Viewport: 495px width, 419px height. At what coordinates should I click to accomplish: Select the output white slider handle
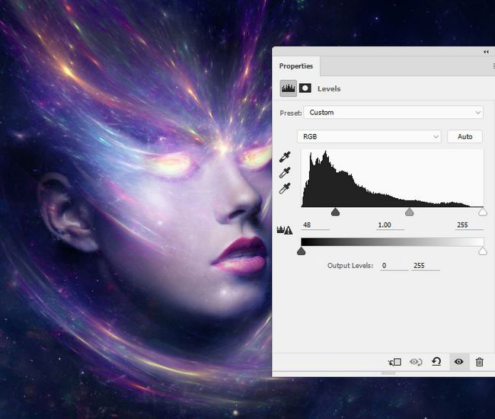(482, 251)
